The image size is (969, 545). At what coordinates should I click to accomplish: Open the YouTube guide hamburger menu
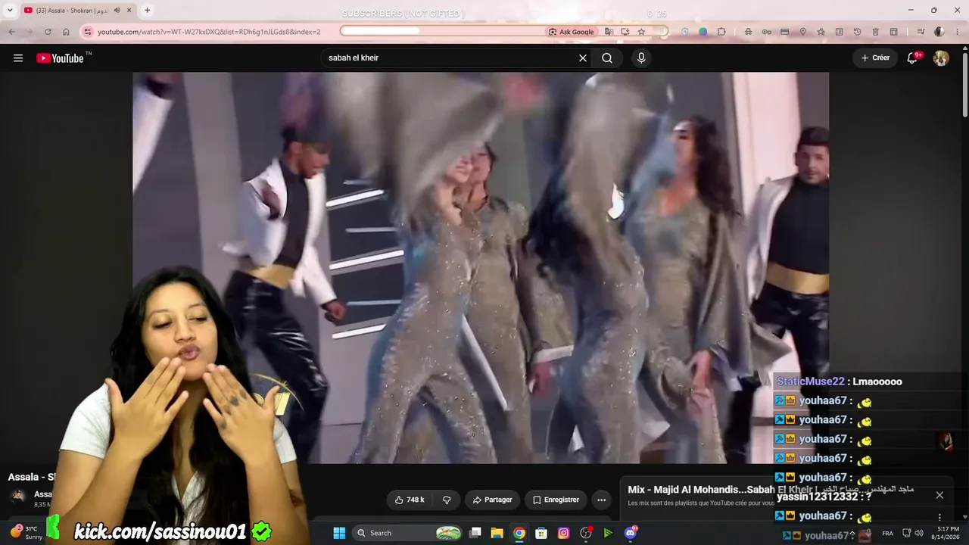click(x=18, y=58)
